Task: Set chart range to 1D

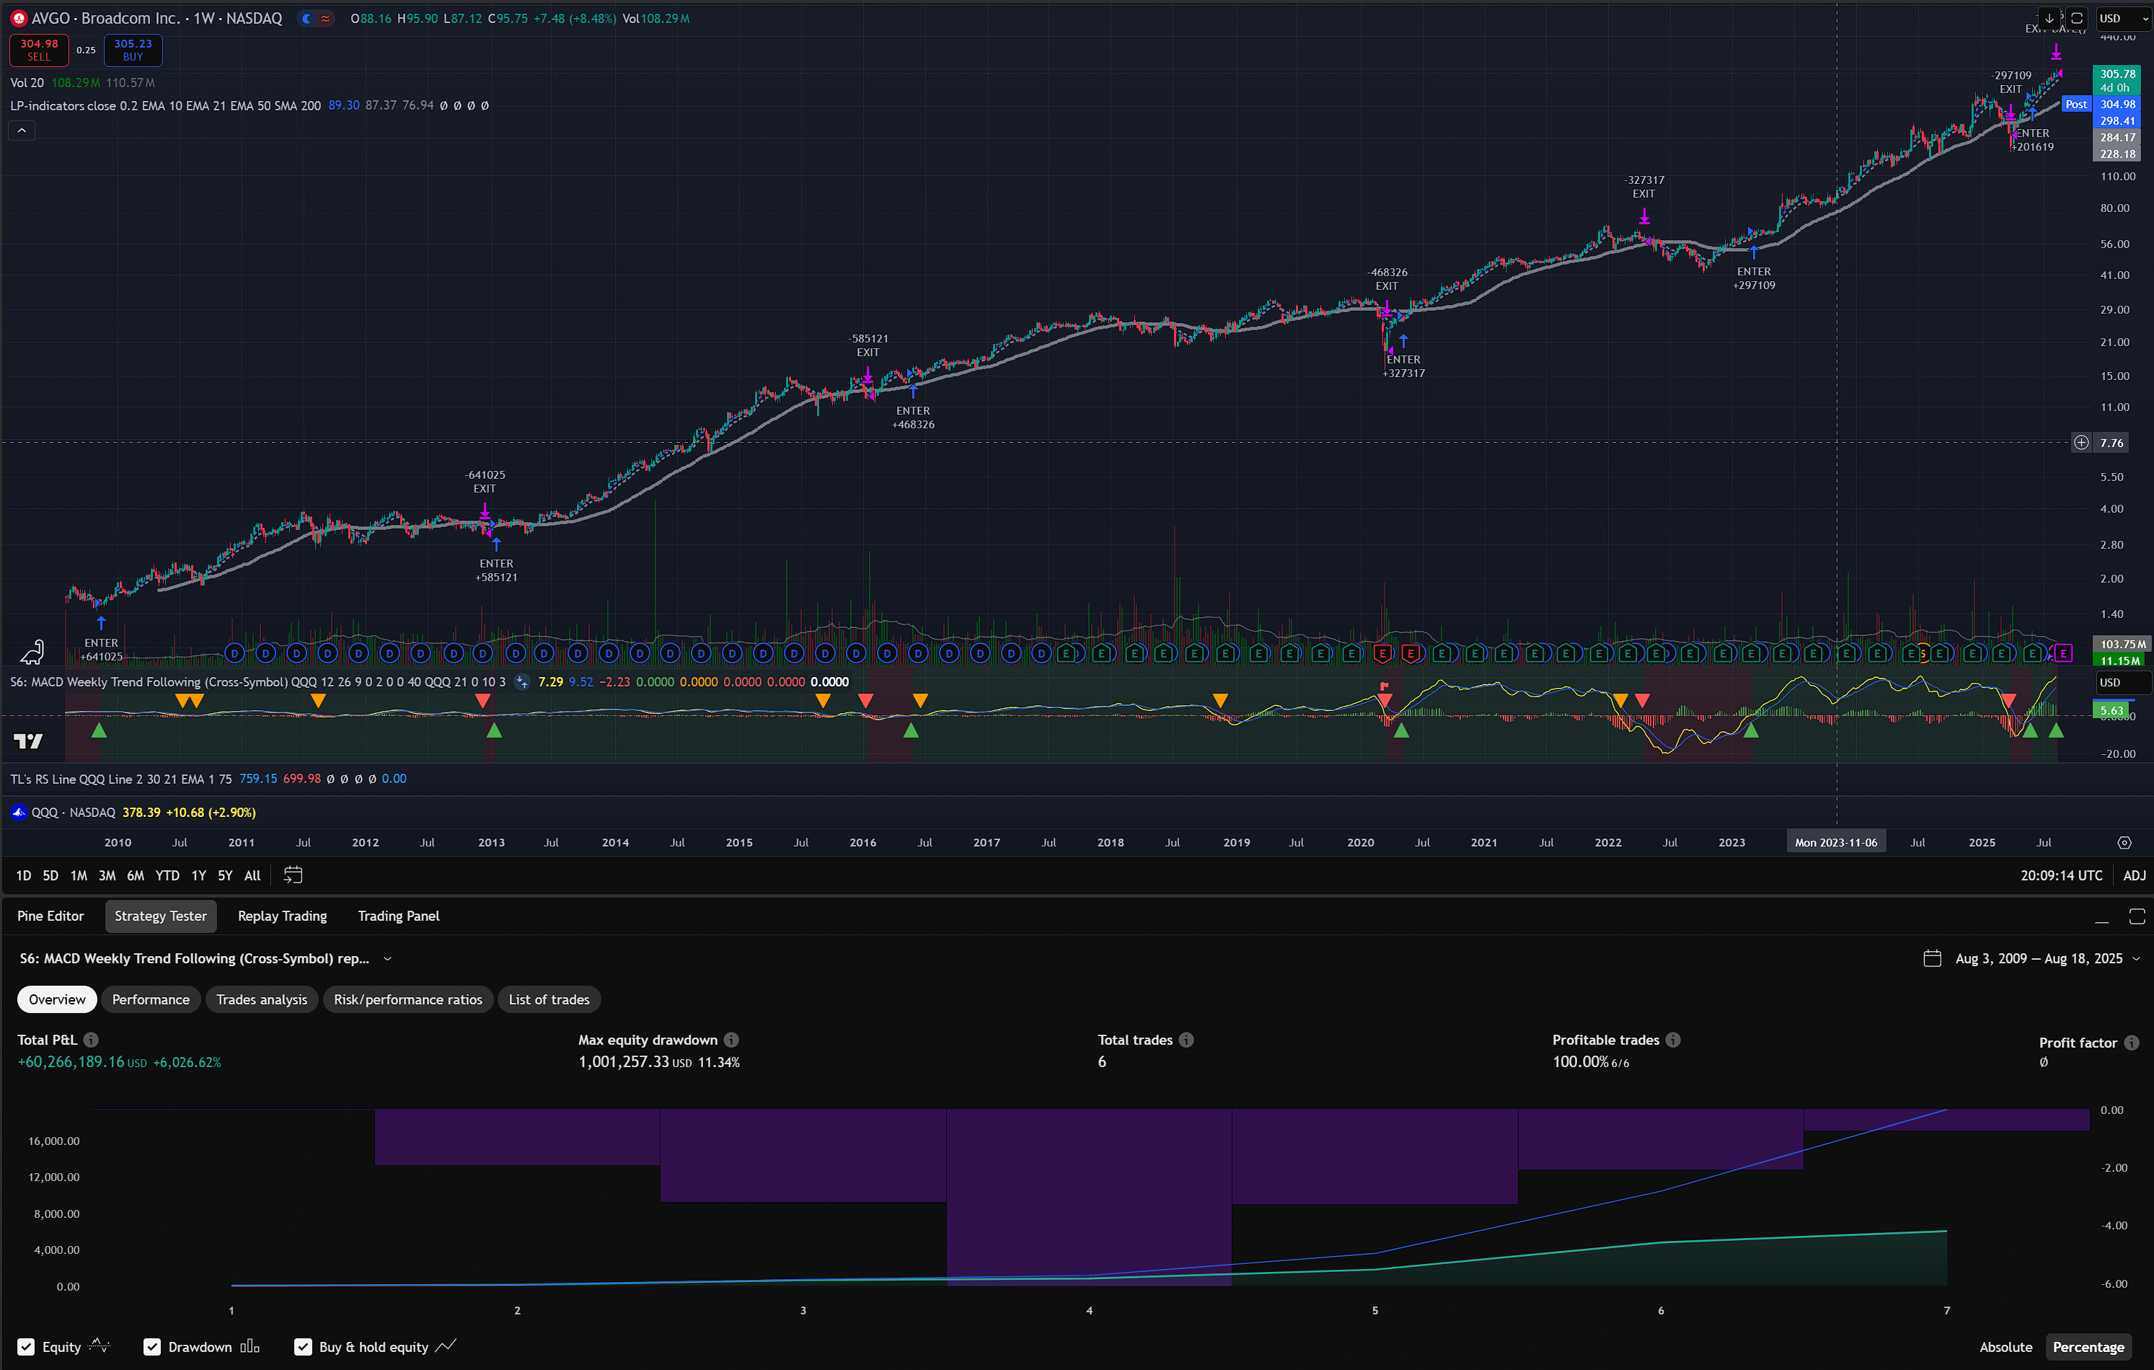Action: pos(23,875)
